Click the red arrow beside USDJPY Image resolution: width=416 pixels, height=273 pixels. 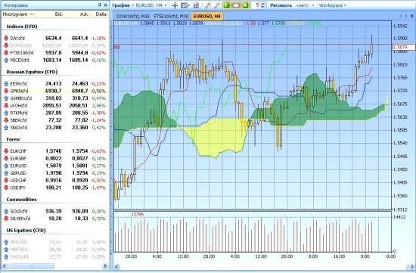pyautogui.click(x=6, y=188)
